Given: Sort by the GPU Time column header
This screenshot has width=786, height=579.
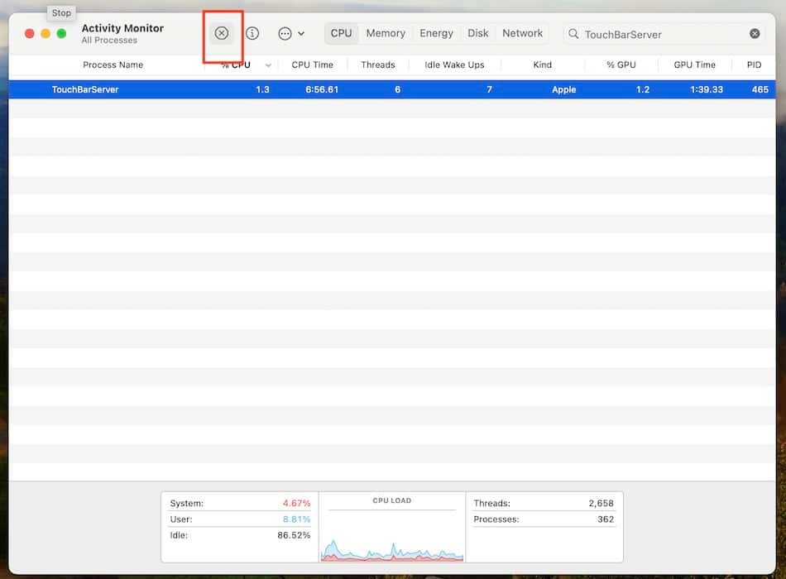Looking at the screenshot, I should pos(694,65).
